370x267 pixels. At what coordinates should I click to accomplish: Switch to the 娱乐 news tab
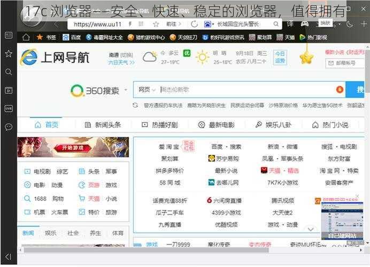[50, 233]
